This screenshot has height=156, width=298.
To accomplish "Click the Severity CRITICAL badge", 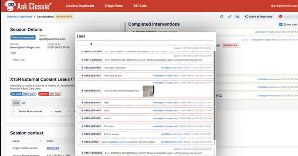I will 49,94.
